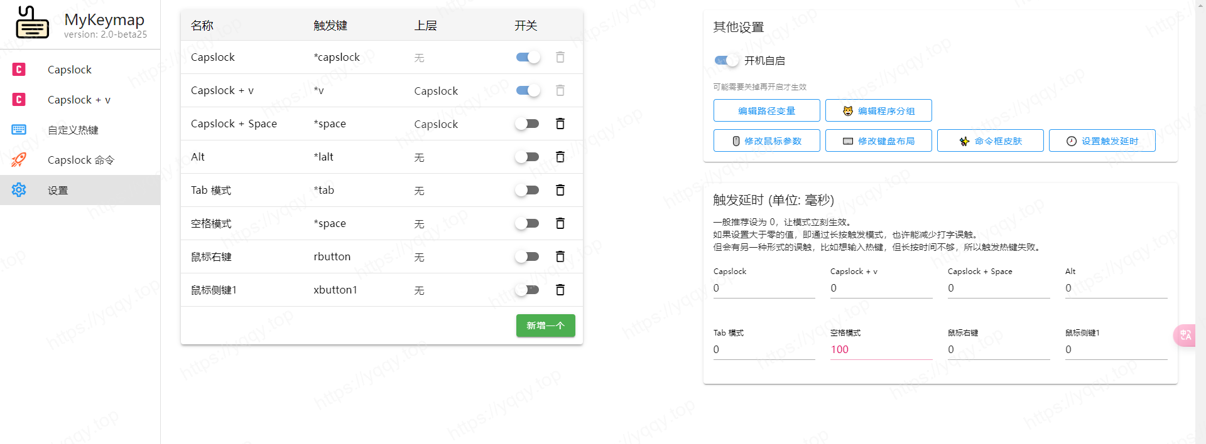1206x444 pixels.
Task: Click the MyKeymap logo icon
Action: click(32, 23)
